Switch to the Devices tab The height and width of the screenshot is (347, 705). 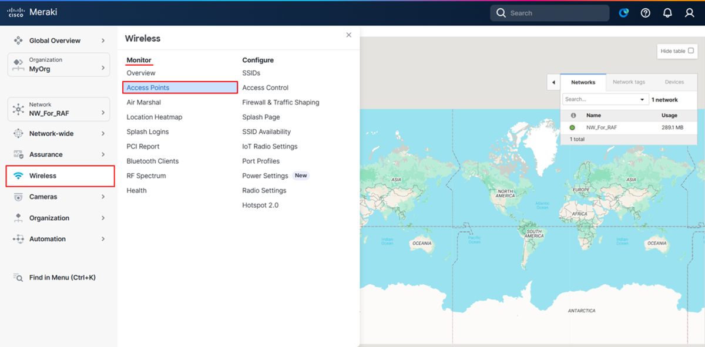coord(674,82)
